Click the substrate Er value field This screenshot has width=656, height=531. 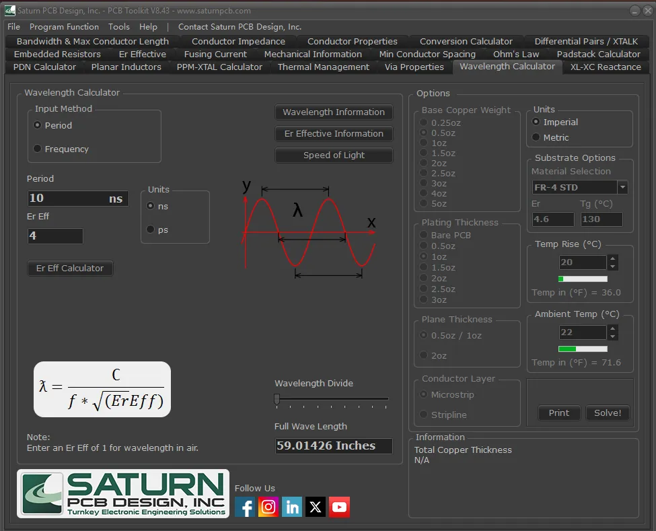pos(553,219)
